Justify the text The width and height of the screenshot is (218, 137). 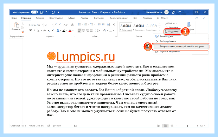(x=91, y=31)
